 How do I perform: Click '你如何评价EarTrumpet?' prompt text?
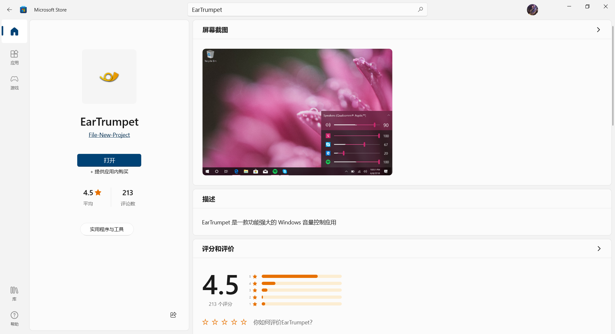(283, 322)
